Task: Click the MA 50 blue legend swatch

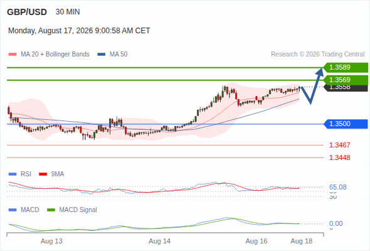Action: 102,55
